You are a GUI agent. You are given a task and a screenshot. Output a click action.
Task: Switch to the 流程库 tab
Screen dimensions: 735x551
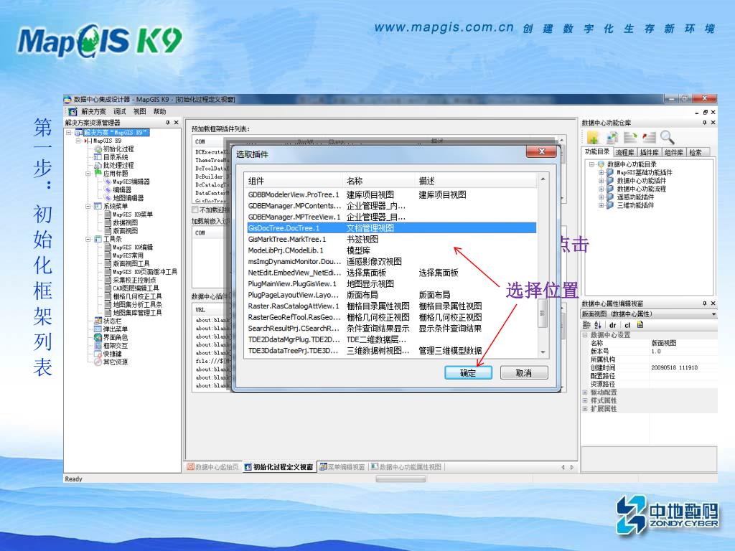tap(625, 152)
